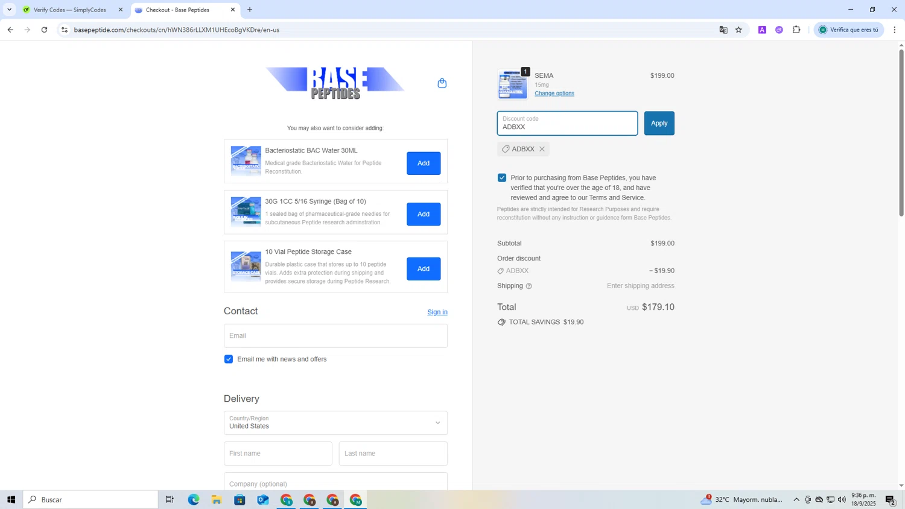Open the notification center icon

tap(891, 499)
